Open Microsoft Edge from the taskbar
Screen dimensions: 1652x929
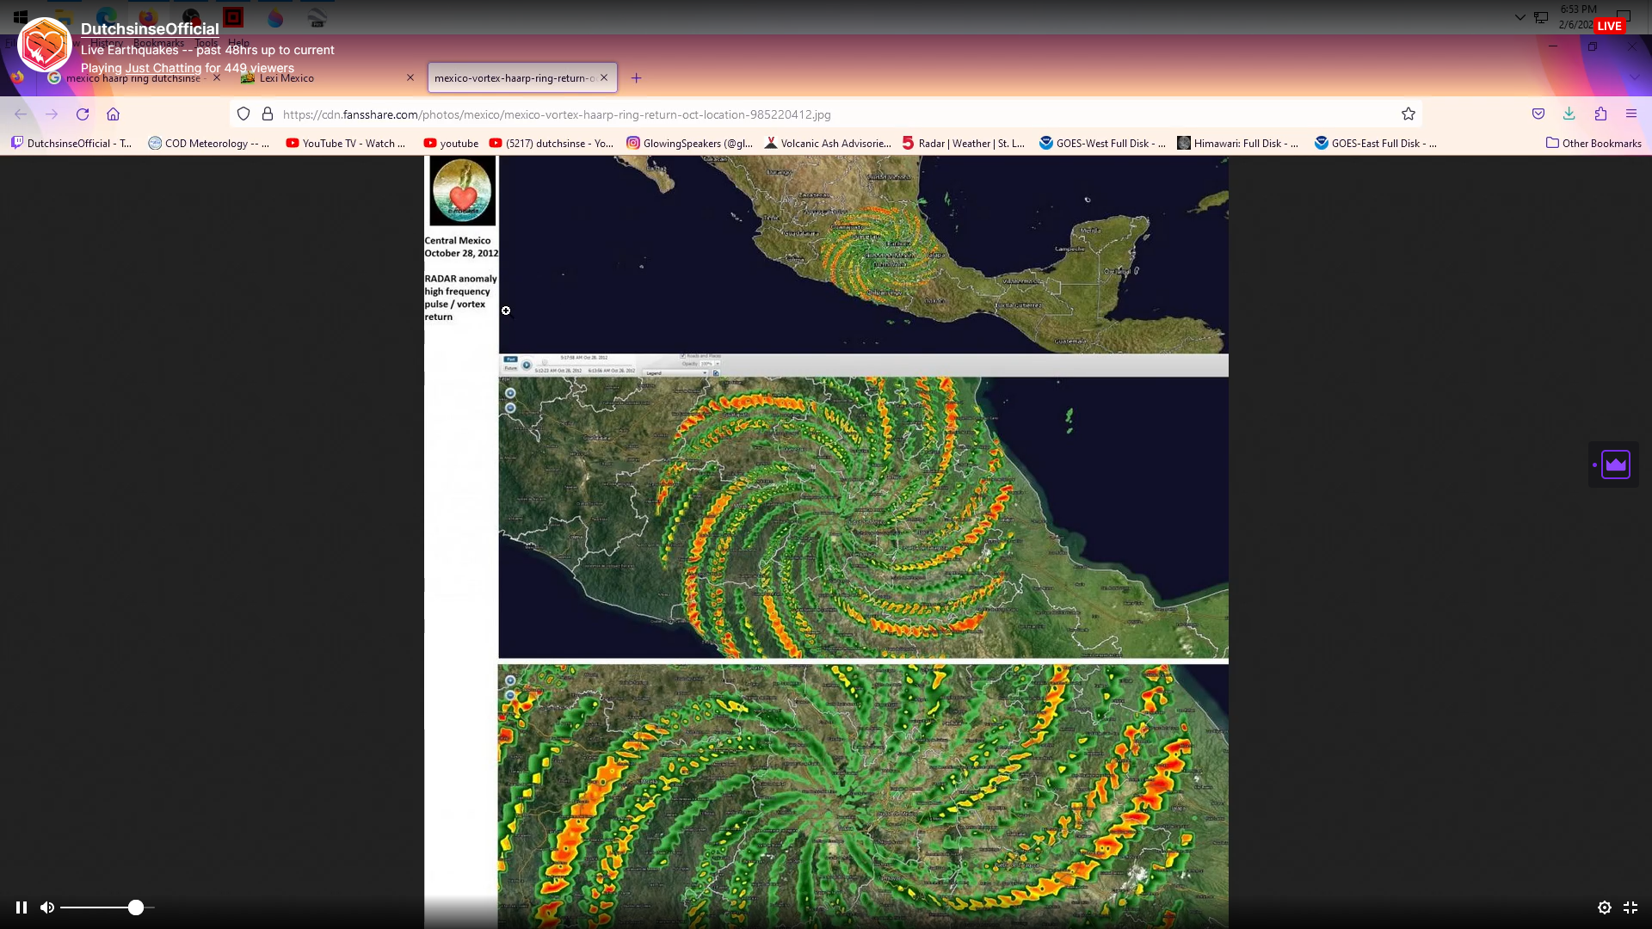point(107,16)
